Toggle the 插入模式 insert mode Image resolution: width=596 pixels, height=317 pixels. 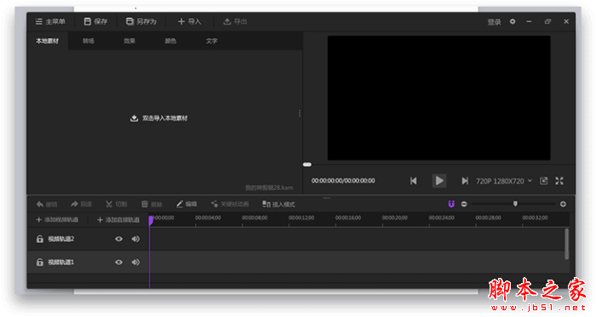point(278,204)
